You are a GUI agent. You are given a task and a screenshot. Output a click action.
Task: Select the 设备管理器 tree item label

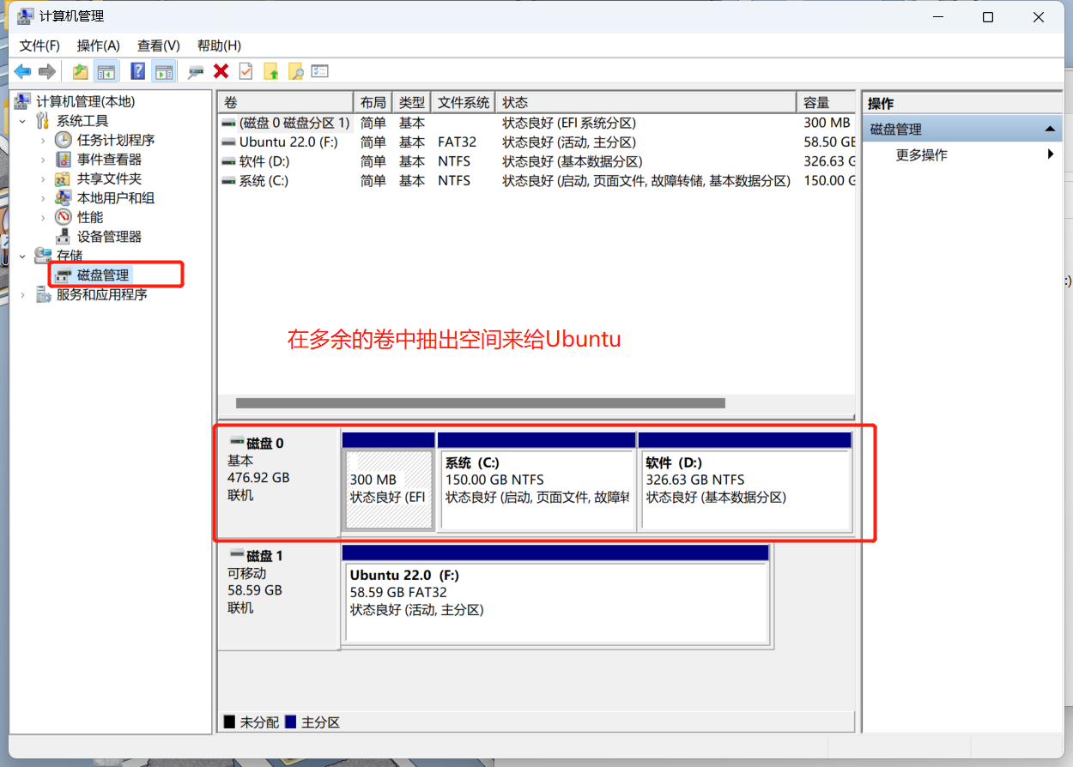click(x=110, y=237)
